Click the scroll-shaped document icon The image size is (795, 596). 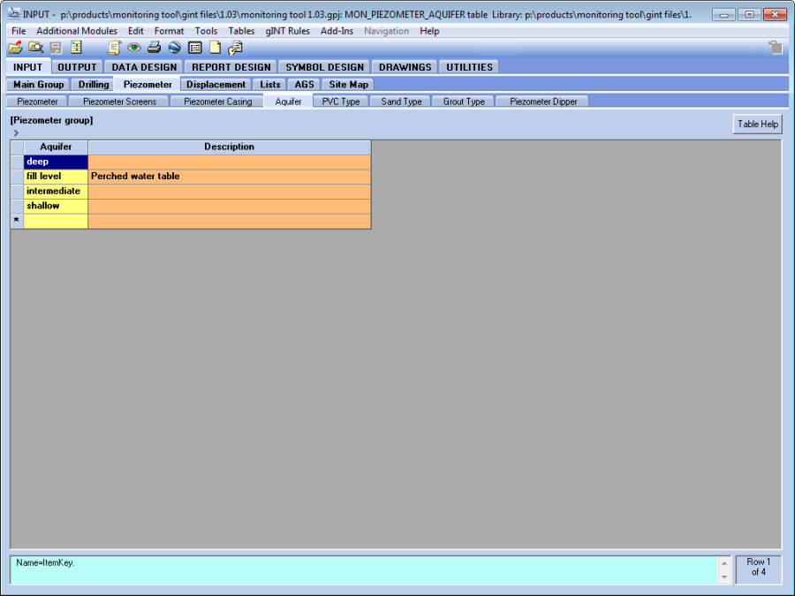[x=114, y=48]
